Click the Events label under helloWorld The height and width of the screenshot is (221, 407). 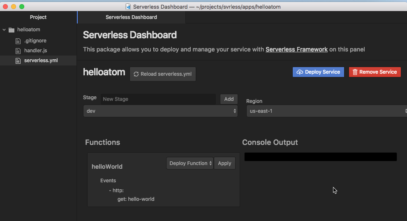point(108,181)
